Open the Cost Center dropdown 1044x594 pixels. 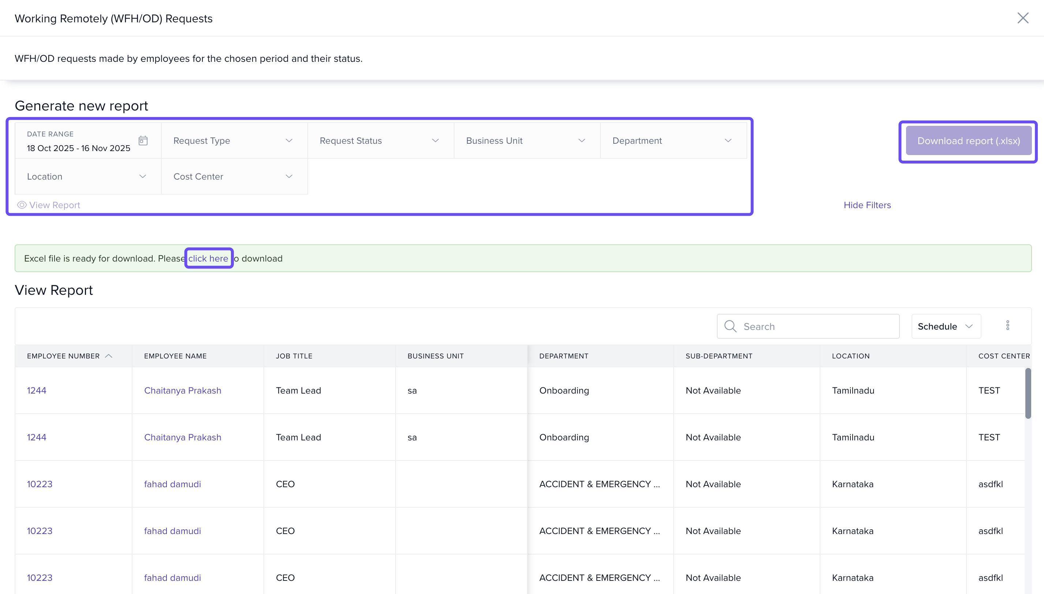pyautogui.click(x=234, y=177)
